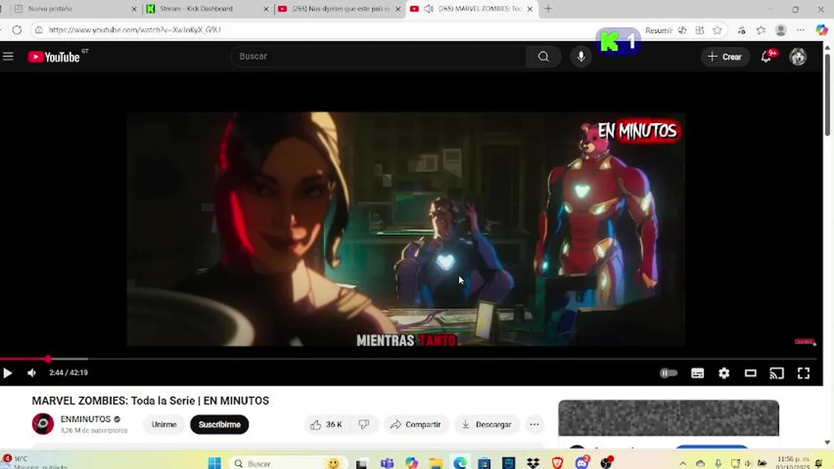Open the browser favorites list icon
Screen dimensions: 834x469
(x=761, y=31)
